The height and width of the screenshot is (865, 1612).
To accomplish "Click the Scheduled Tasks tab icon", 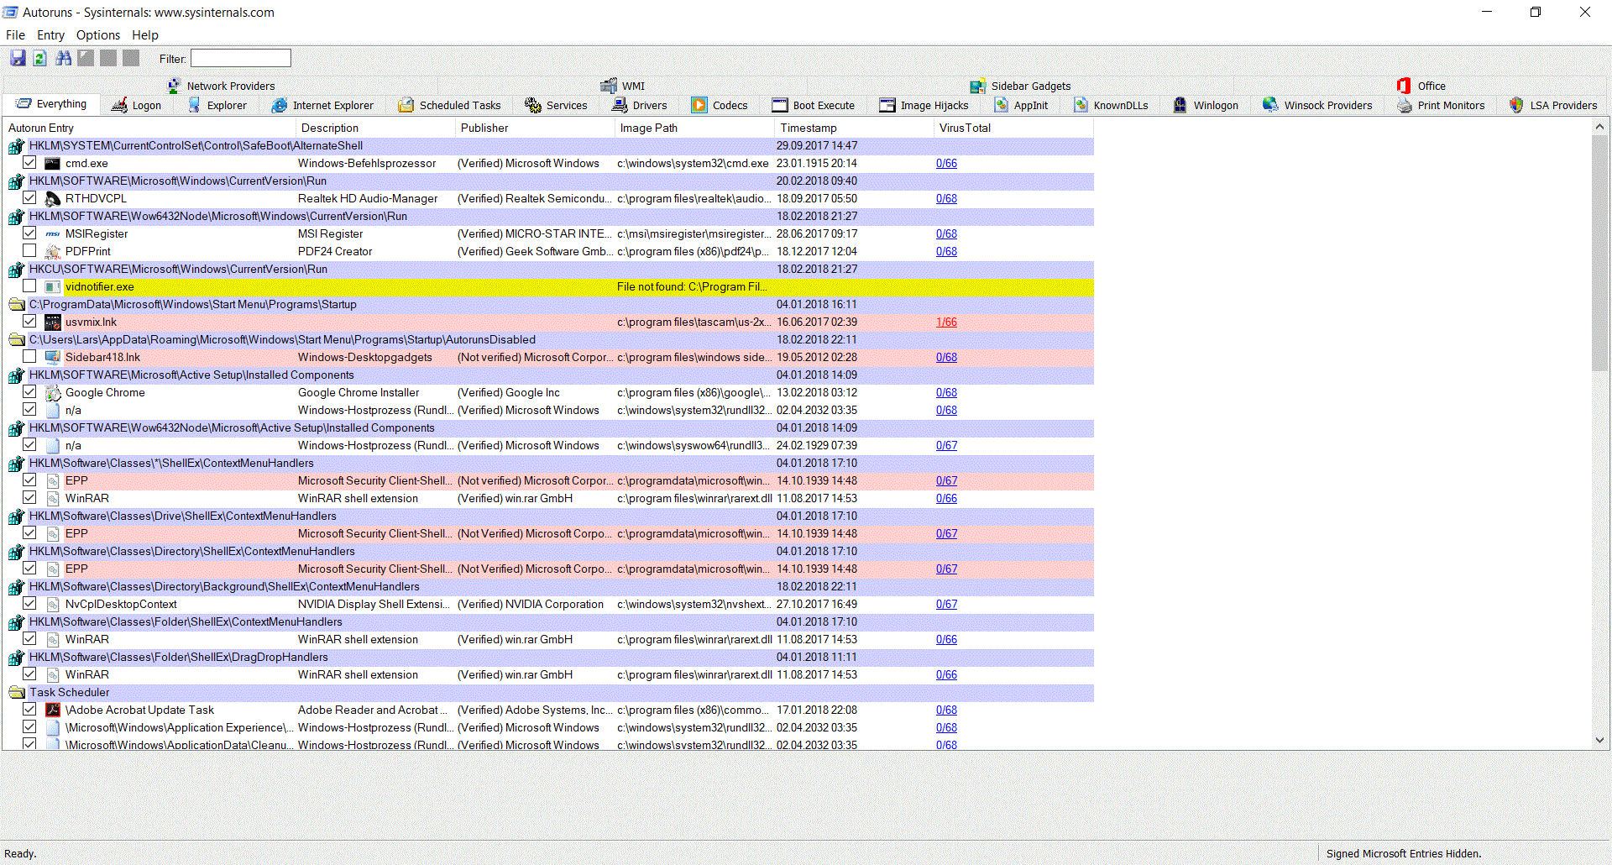I will (x=406, y=105).
